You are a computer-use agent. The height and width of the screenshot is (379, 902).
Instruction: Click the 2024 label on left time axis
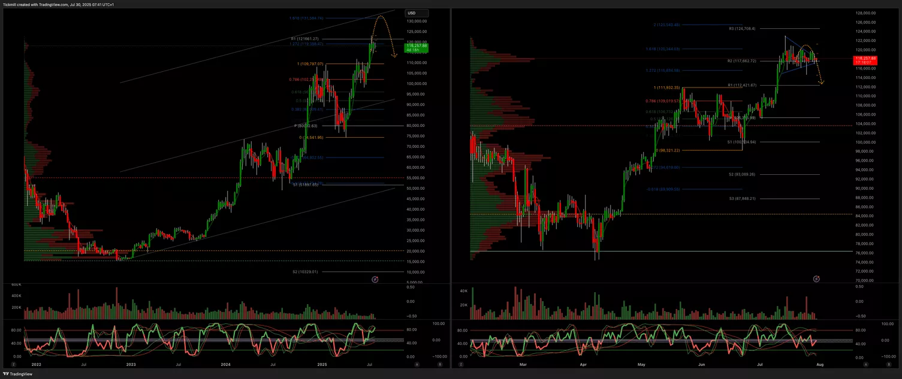pyautogui.click(x=225, y=364)
